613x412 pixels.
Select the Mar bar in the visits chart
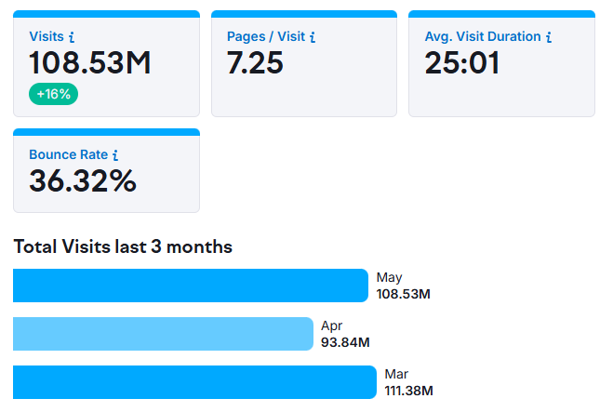(194, 382)
